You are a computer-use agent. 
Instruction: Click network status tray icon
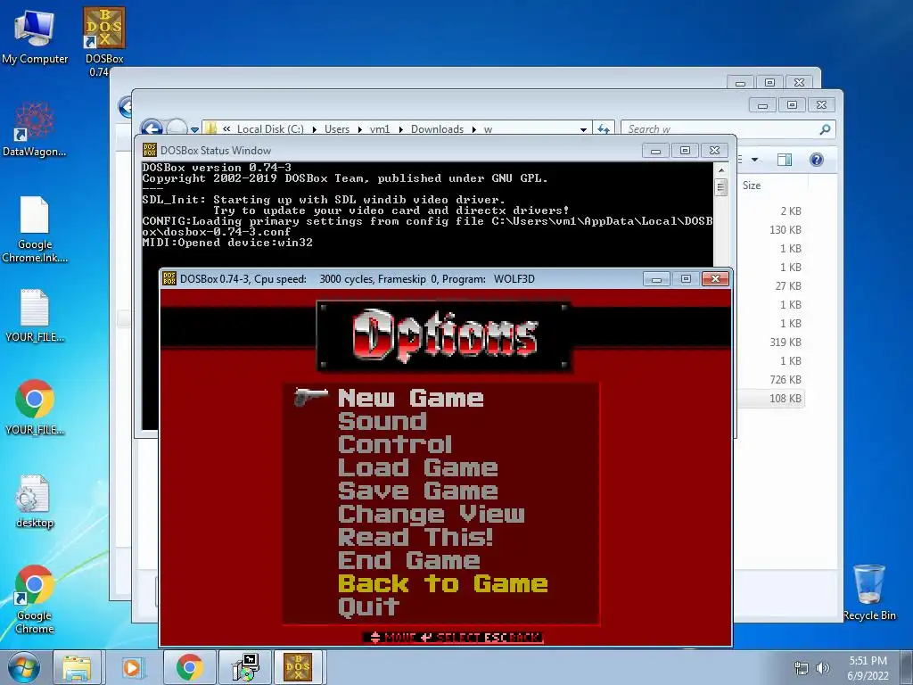pyautogui.click(x=802, y=668)
